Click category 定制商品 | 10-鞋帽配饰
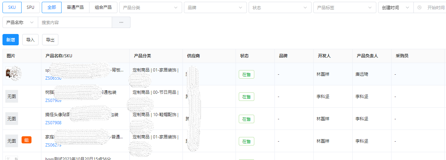This screenshot has height=160, width=446. pyautogui.click(x=156, y=115)
